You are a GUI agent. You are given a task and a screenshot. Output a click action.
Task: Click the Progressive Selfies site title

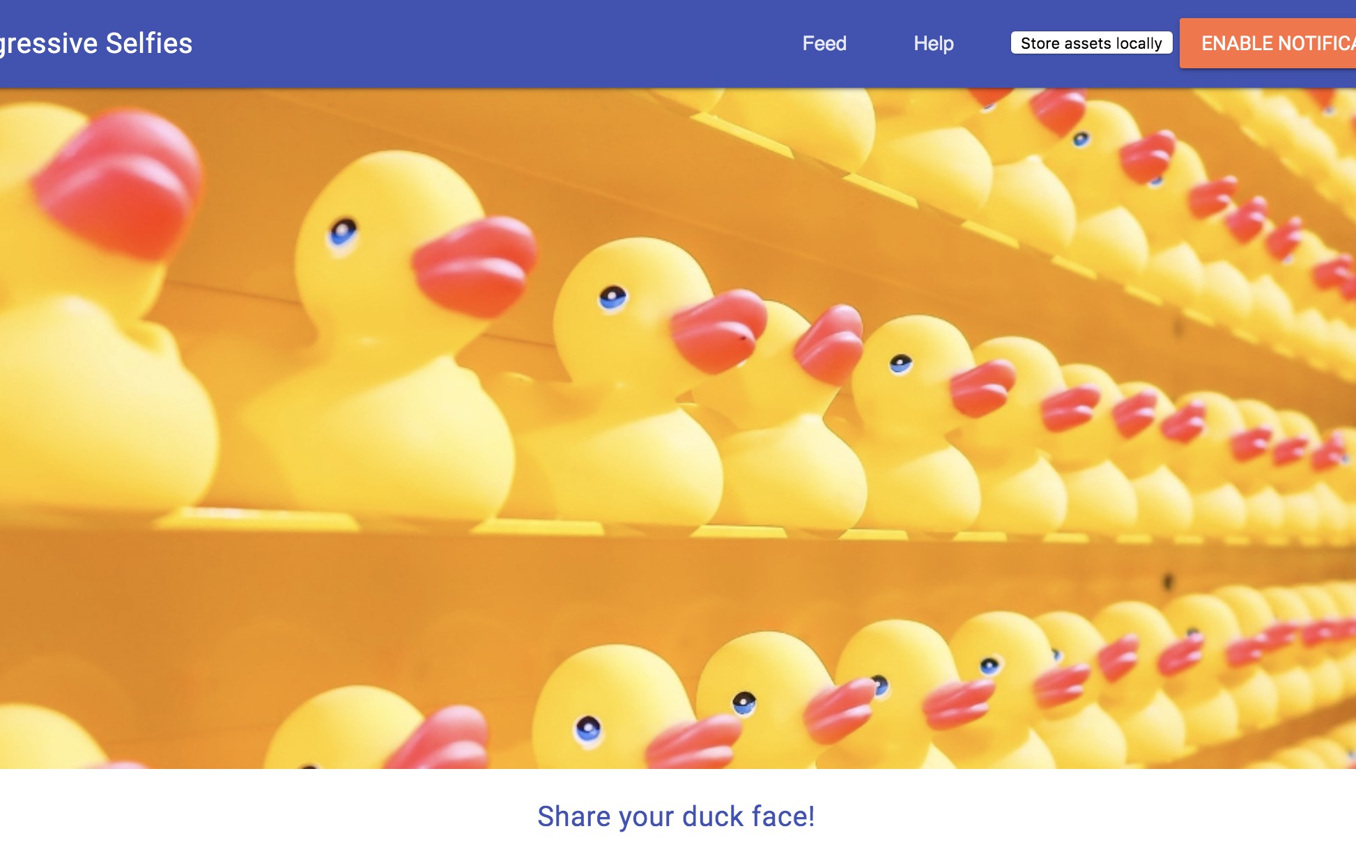tap(96, 43)
